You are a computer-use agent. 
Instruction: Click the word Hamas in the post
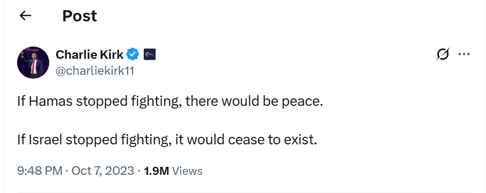pyautogui.click(x=51, y=102)
